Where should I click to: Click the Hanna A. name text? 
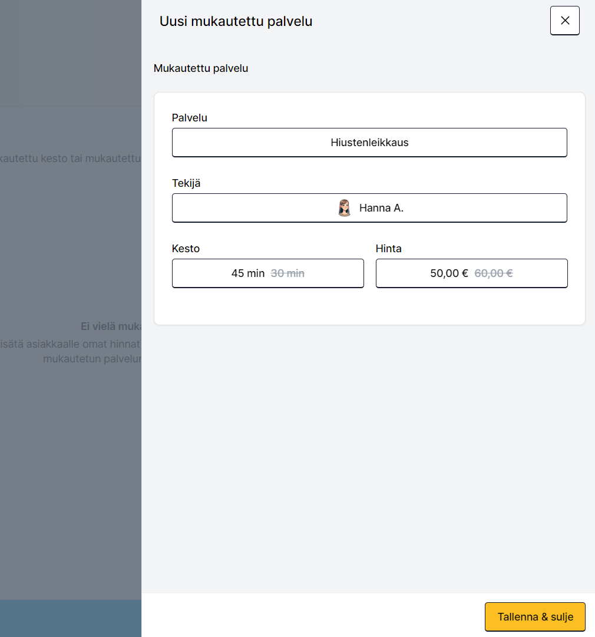tap(381, 208)
